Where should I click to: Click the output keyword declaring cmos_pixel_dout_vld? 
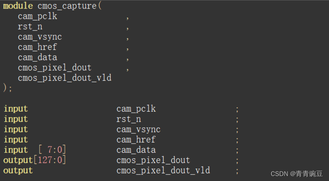coord(18,170)
